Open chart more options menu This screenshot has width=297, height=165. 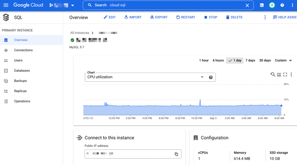(291, 74)
